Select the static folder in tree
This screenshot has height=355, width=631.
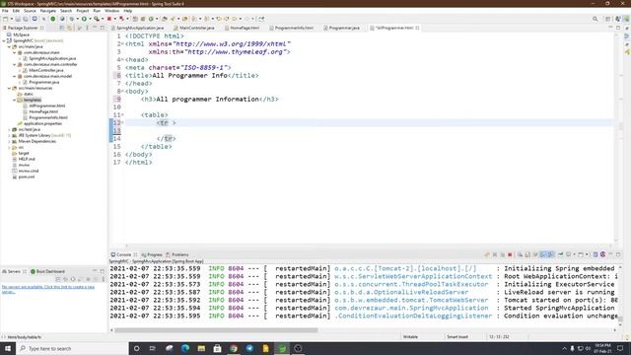click(29, 95)
